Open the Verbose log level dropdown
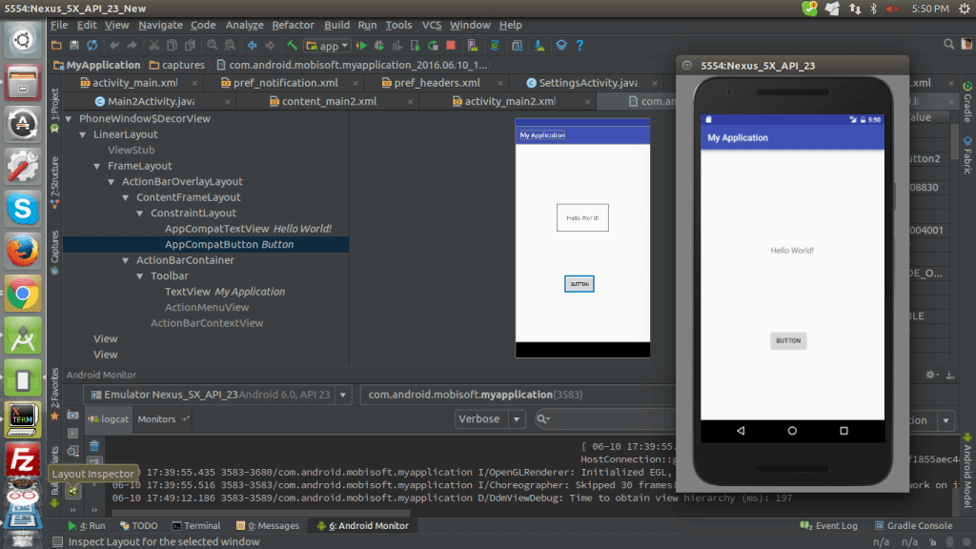976x549 pixels. 515,418
